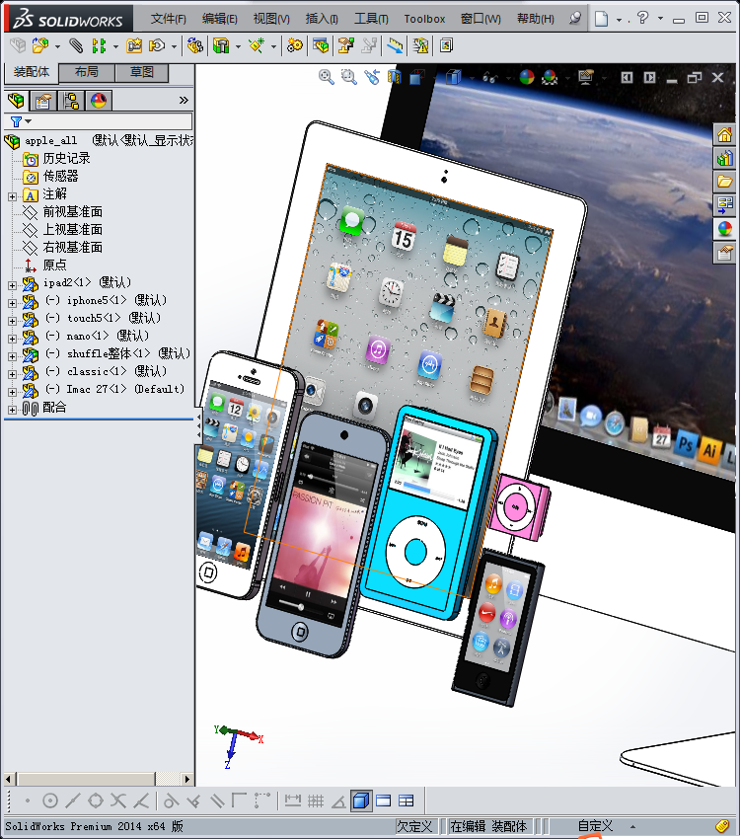Expand the touch5<1> component node
This screenshot has height=839, width=740.
[x=12, y=321]
